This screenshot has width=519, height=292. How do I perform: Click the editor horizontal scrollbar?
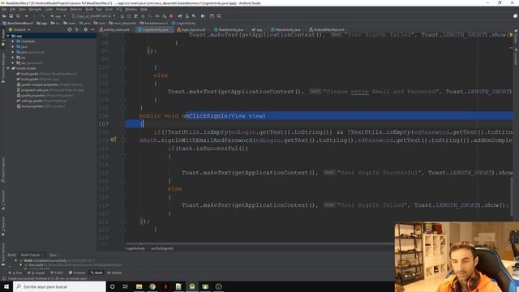(259, 244)
